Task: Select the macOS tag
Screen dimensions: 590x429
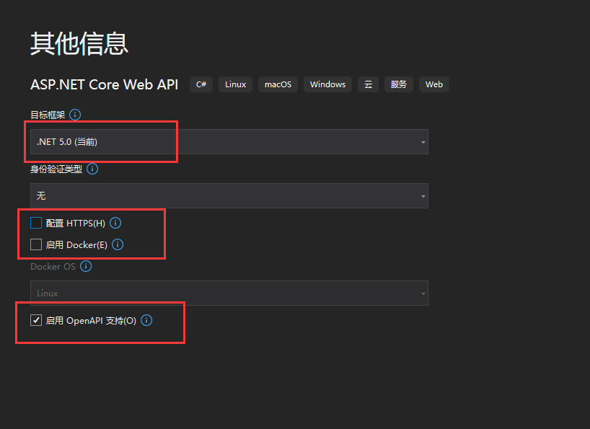Action: (278, 84)
